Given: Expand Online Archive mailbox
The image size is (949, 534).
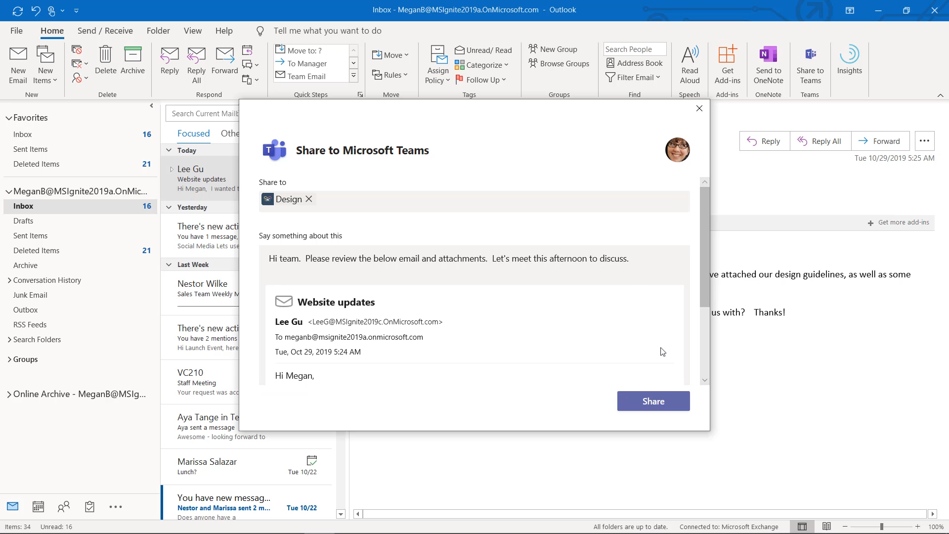Looking at the screenshot, I should point(9,394).
